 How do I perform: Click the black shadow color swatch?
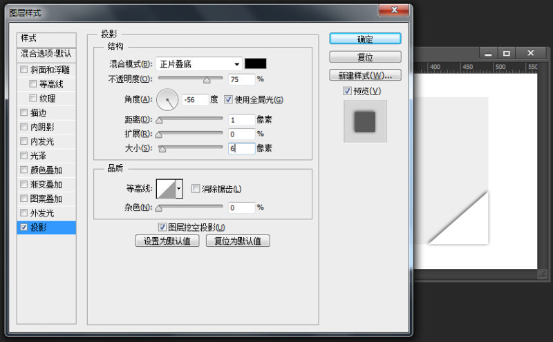coord(255,63)
